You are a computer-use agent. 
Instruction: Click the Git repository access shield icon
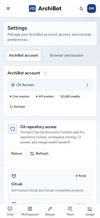(x=13, y=129)
